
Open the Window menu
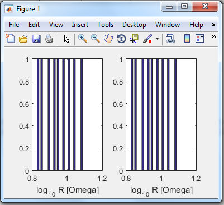coord(168,25)
